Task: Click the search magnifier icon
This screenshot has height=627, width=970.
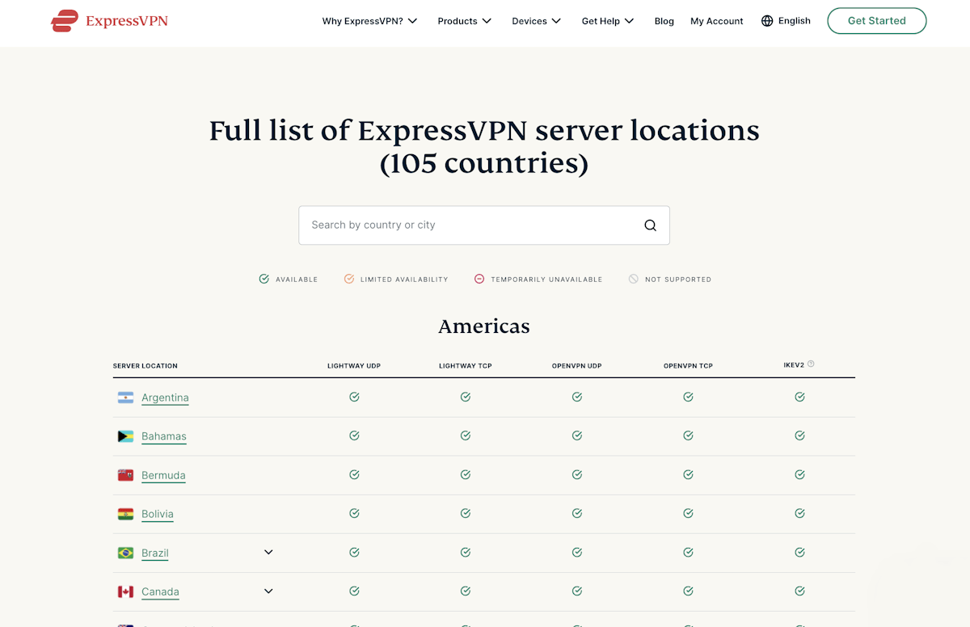Action: (650, 225)
